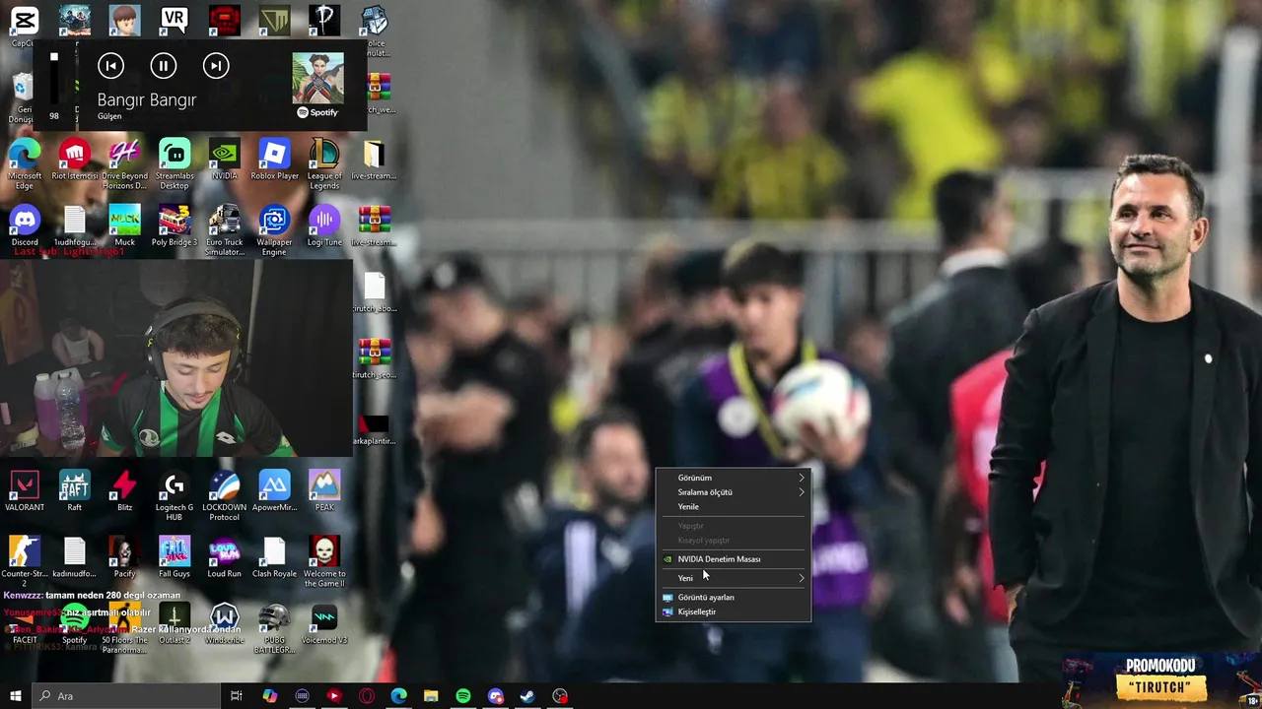Select Loud Run desktop icon

tap(225, 557)
